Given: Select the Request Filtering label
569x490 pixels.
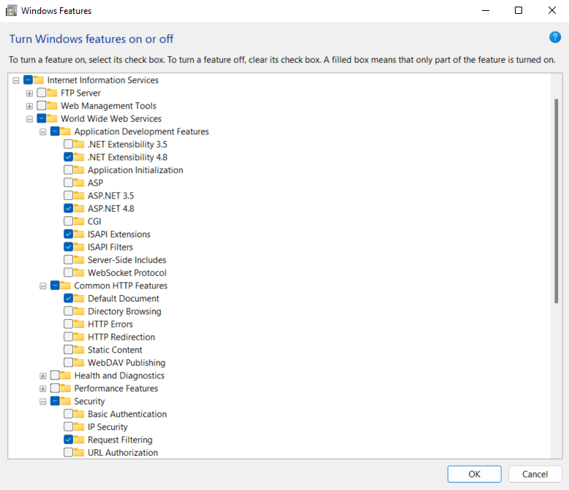Looking at the screenshot, I should tap(120, 440).
